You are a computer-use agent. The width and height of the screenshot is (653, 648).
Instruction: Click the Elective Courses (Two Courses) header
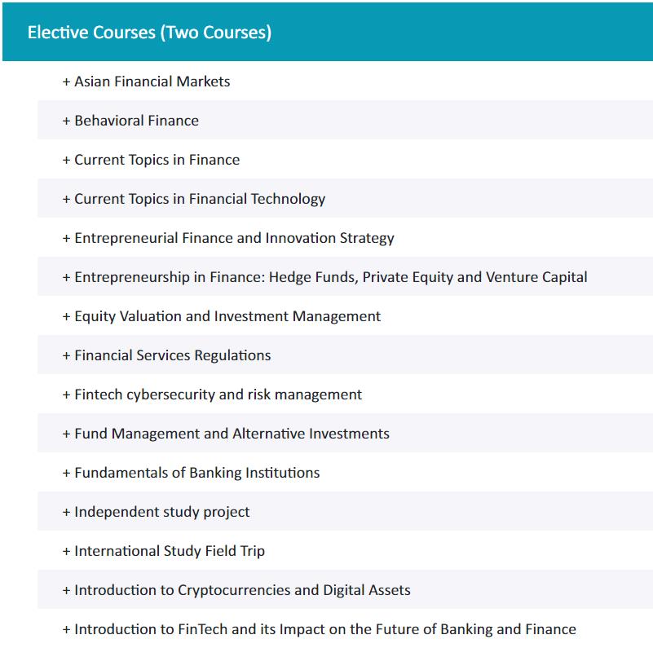(x=150, y=33)
